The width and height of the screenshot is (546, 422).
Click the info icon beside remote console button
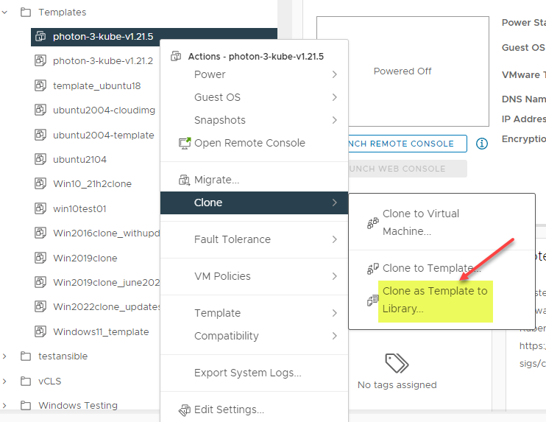click(482, 144)
